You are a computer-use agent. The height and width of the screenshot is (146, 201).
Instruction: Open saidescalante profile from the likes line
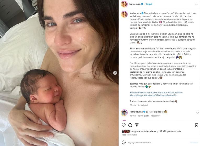click(149, 131)
